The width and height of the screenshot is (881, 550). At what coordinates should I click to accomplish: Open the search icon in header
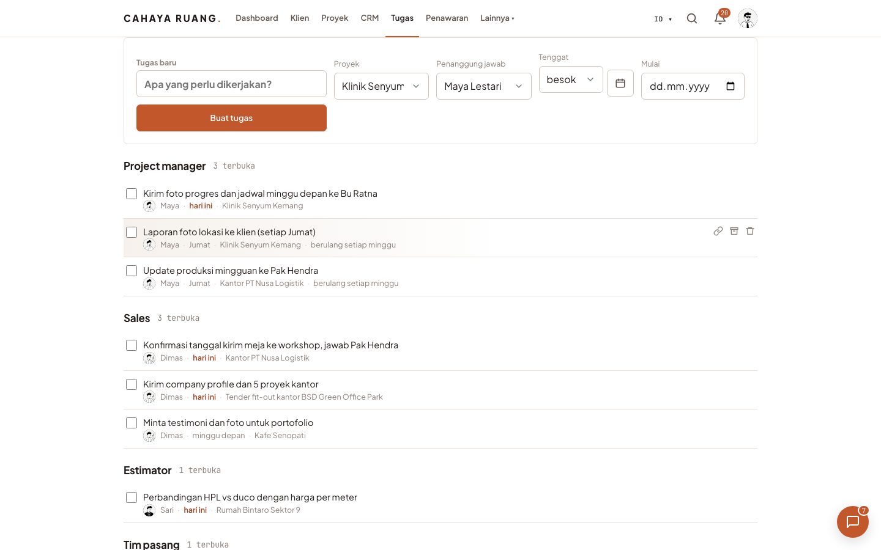coord(692,18)
